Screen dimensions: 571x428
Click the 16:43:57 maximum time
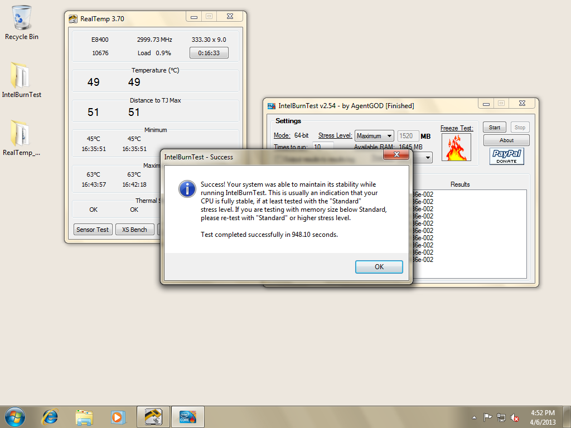click(x=94, y=184)
